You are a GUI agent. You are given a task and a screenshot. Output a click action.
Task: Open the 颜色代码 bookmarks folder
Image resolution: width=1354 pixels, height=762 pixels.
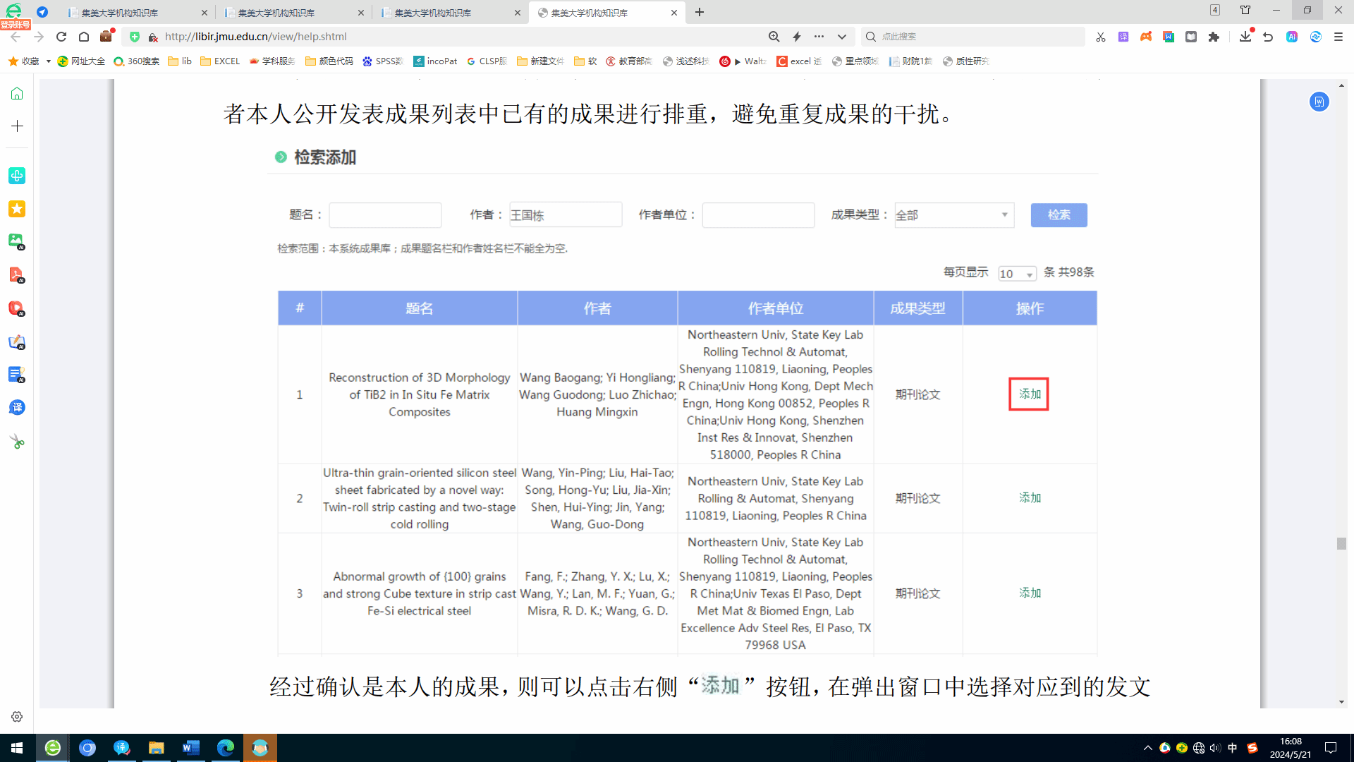pos(329,61)
